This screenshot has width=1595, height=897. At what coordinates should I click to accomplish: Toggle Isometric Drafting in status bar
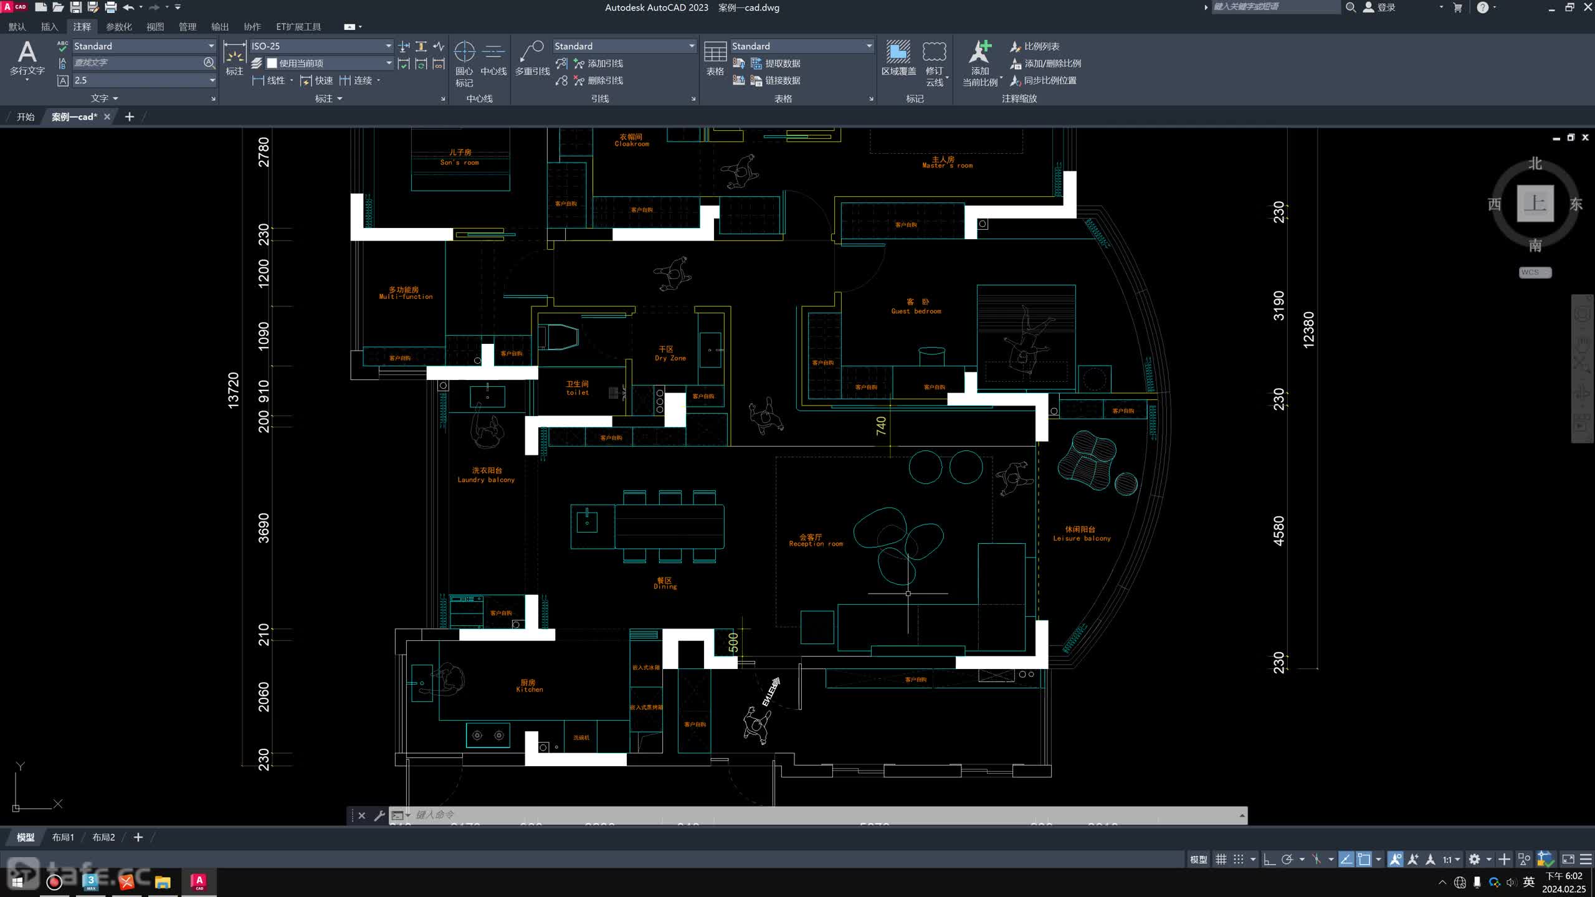pyautogui.click(x=1316, y=860)
